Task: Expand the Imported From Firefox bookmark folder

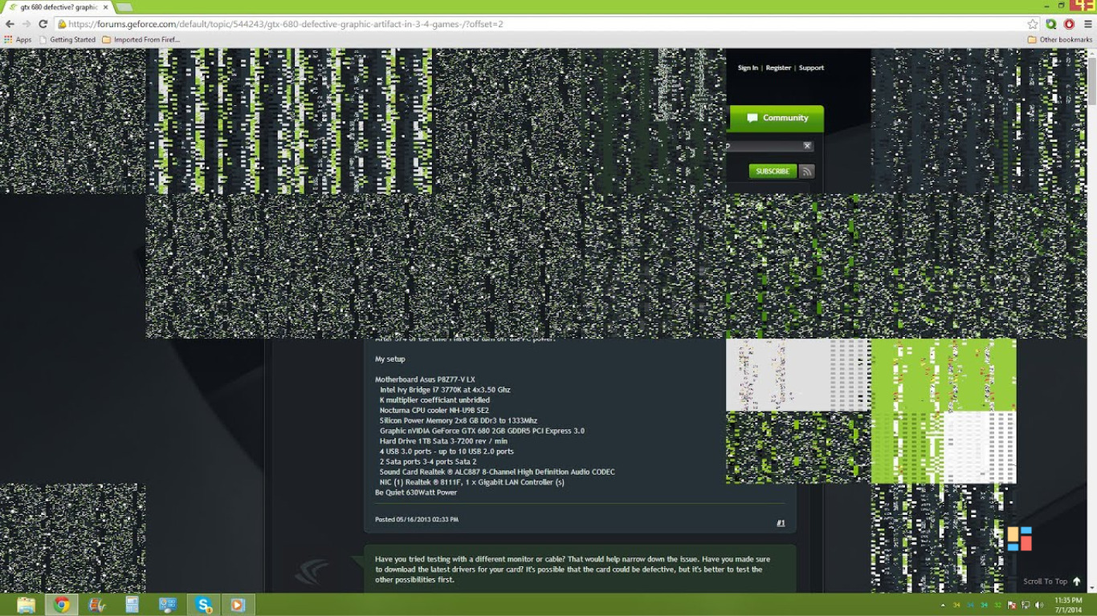Action: click(141, 39)
